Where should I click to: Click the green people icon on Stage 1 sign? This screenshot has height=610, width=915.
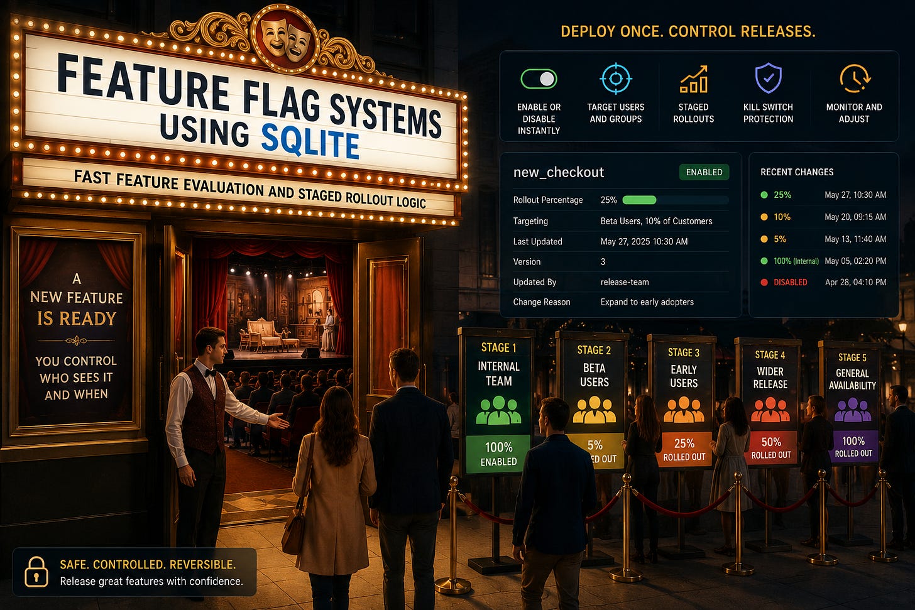pos(498,410)
